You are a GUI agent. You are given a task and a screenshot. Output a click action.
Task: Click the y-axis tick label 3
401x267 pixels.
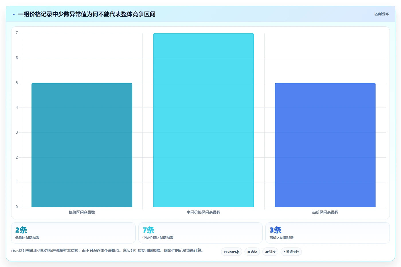click(17, 132)
